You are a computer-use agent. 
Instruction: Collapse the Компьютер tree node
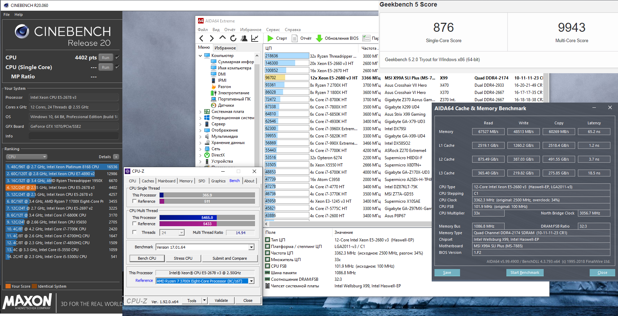click(200, 56)
